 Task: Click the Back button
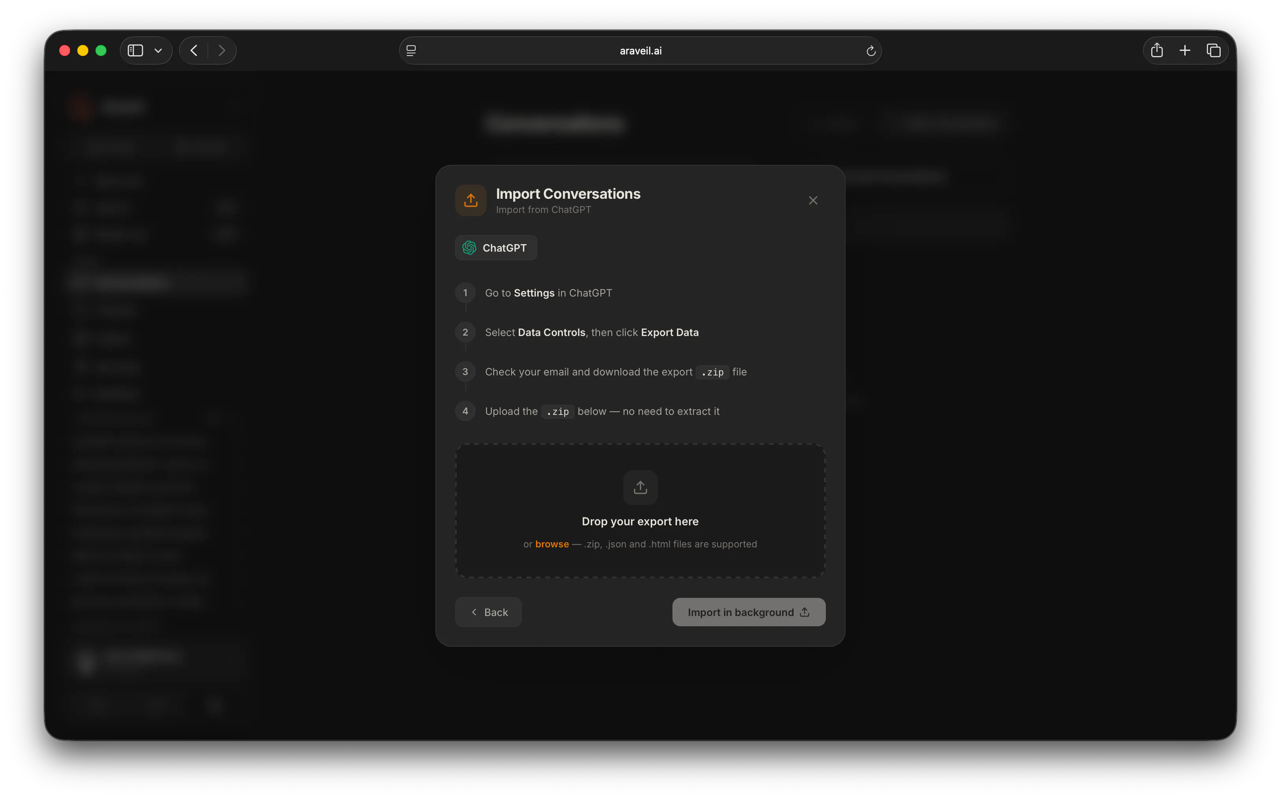point(488,612)
